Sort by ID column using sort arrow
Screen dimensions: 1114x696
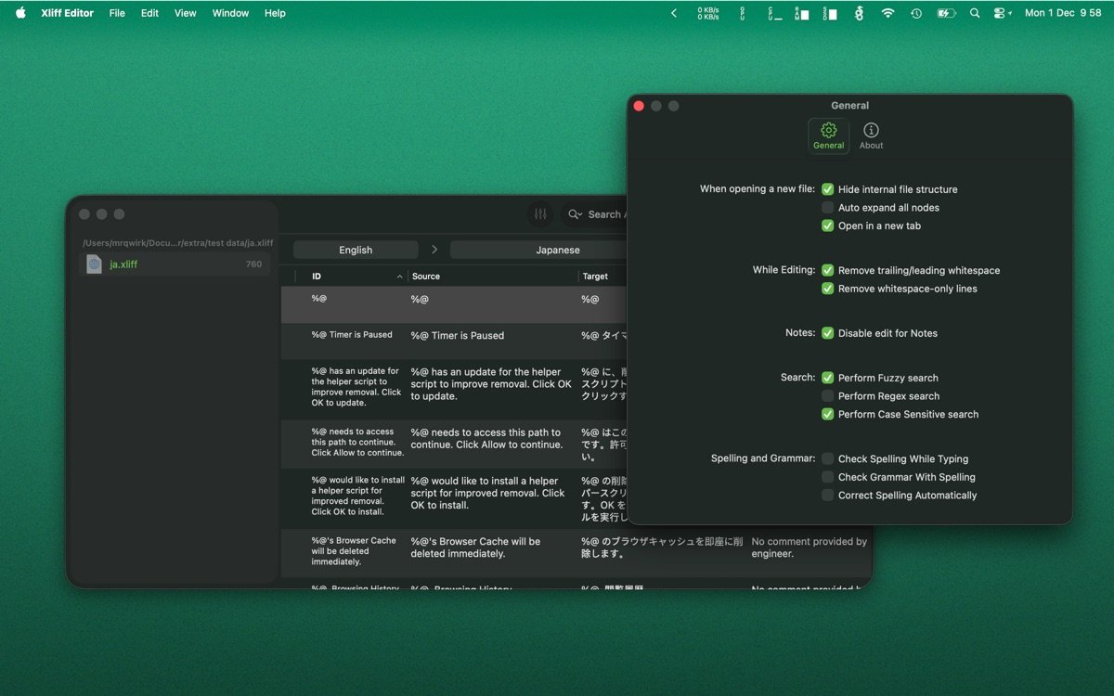pyautogui.click(x=400, y=277)
